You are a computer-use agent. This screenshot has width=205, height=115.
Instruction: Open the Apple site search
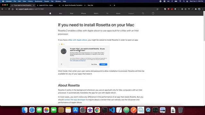coord(143,13)
